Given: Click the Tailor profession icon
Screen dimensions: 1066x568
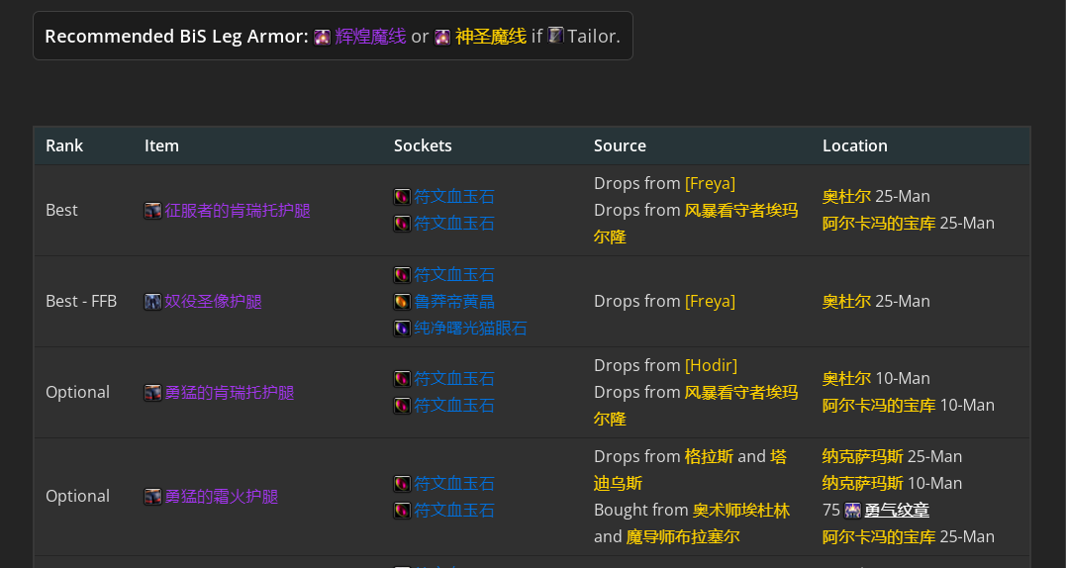Looking at the screenshot, I should pos(555,36).
